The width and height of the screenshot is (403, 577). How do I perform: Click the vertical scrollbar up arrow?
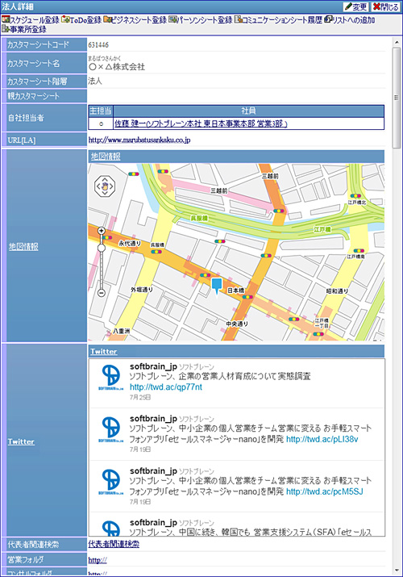[397, 42]
